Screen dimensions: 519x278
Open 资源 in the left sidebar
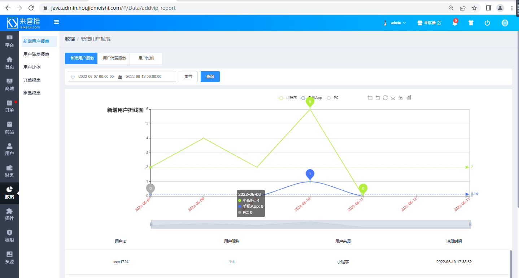tap(9, 258)
